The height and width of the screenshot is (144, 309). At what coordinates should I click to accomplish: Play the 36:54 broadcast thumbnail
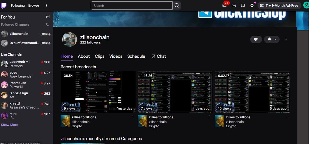click(98, 92)
